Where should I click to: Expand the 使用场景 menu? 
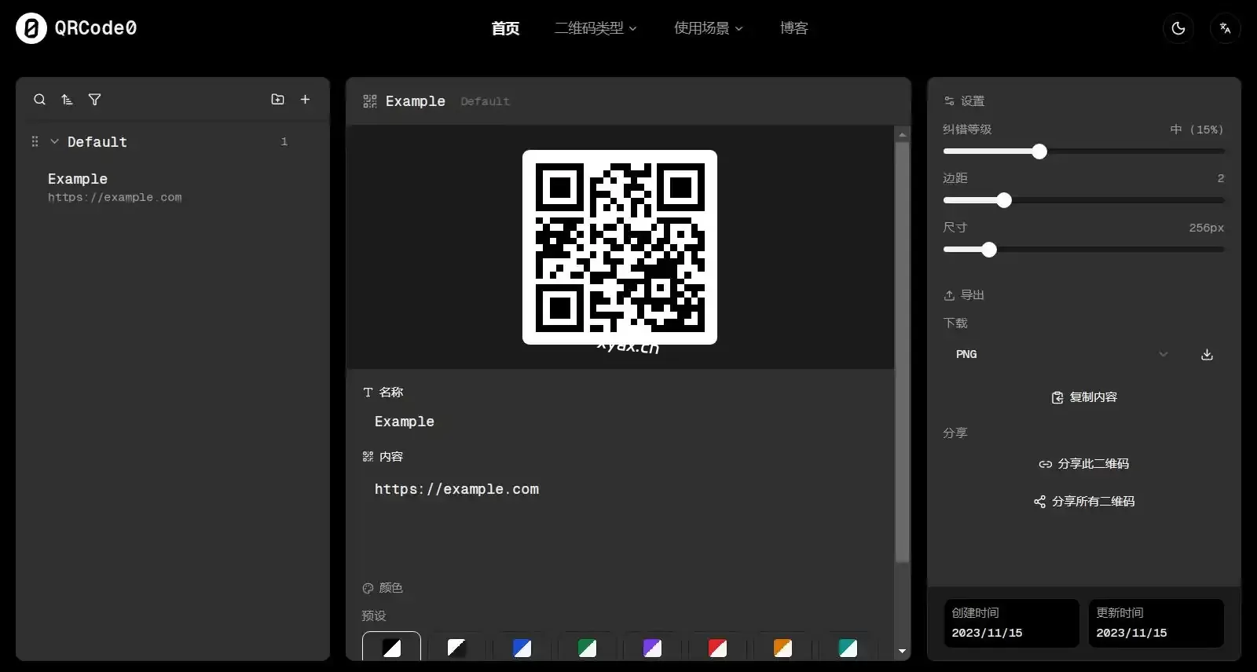708,28
